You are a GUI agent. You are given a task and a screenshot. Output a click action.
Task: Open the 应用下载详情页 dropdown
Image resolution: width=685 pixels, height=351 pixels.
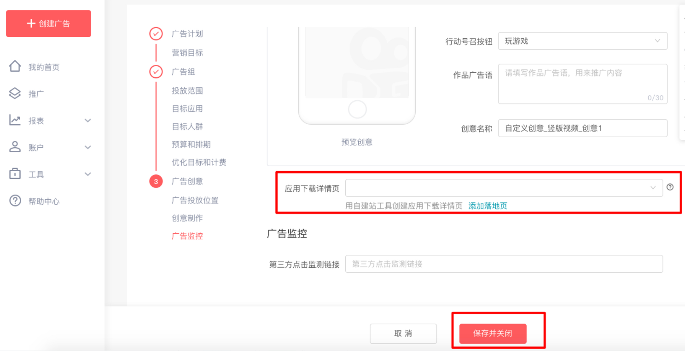(503, 187)
